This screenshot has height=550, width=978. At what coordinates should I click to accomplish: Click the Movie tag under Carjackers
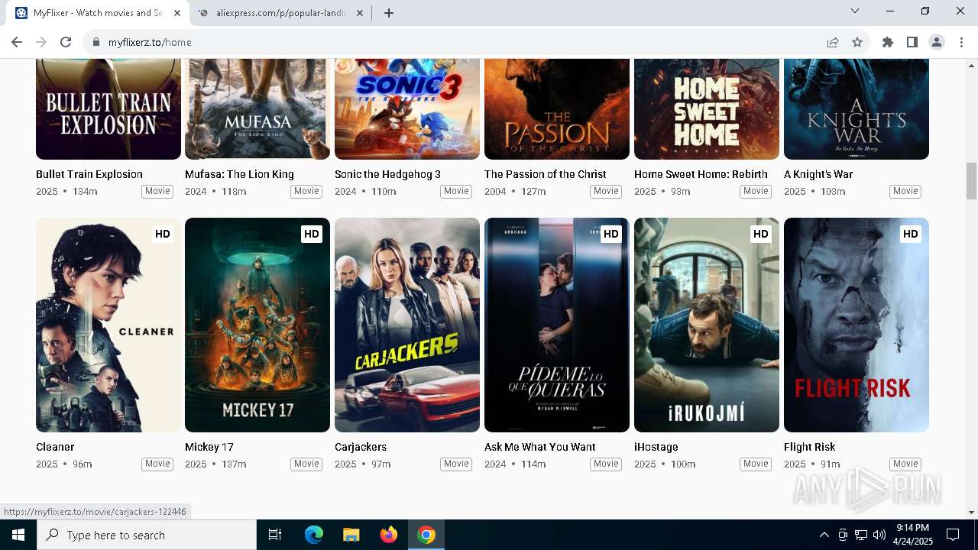pyautogui.click(x=456, y=464)
